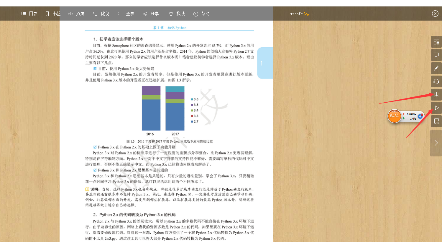Click the download icon in the sidebar
This screenshot has width=442, height=242.
tap(436, 95)
